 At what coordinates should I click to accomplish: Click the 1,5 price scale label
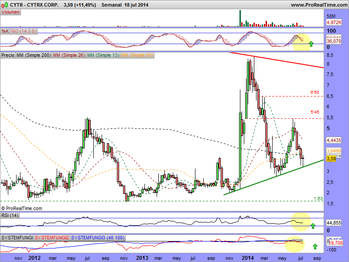(330, 203)
